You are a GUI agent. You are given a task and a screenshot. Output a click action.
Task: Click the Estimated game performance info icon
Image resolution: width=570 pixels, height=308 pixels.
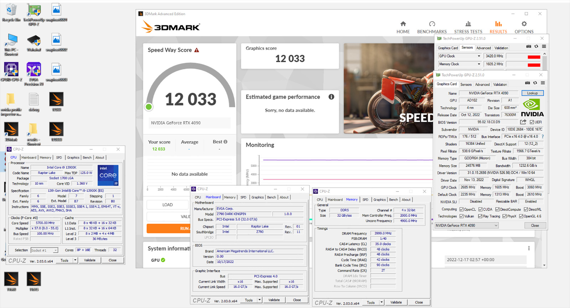click(x=331, y=97)
